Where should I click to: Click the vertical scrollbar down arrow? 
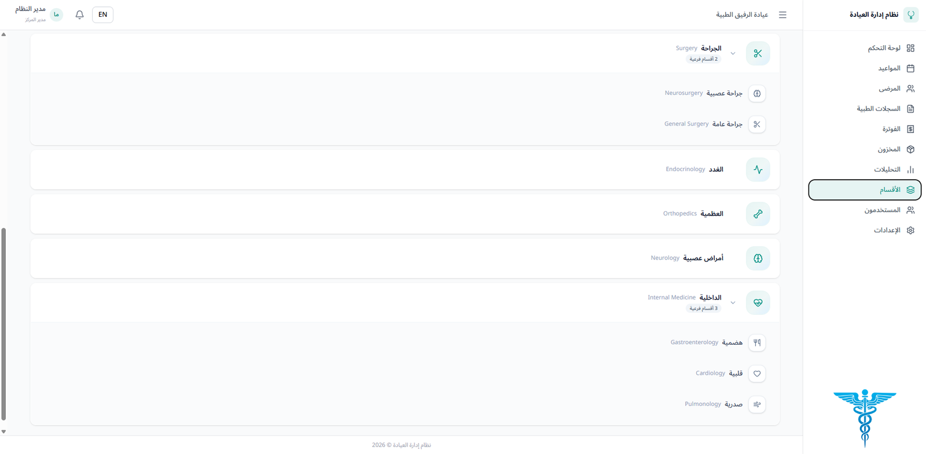[x=3, y=431]
